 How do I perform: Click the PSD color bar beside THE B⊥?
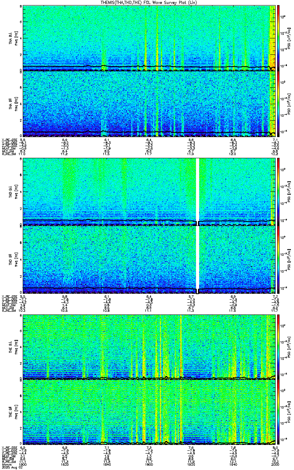coord(278,347)
